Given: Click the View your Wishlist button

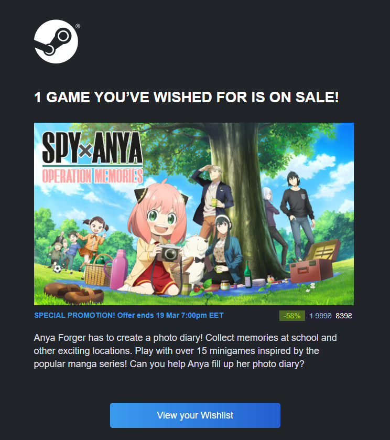Looking at the screenshot, I should (x=195, y=415).
